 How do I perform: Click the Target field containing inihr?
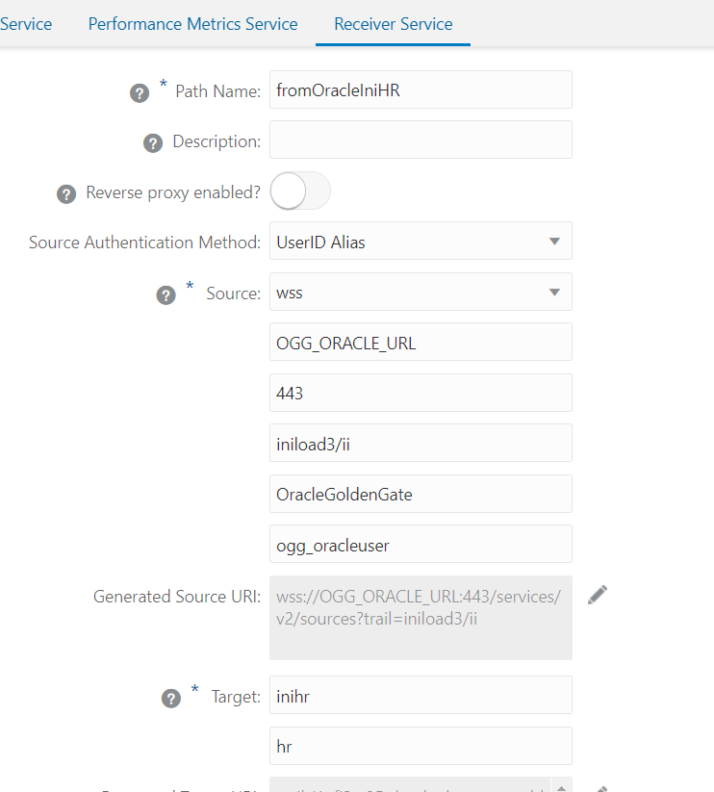click(421, 695)
